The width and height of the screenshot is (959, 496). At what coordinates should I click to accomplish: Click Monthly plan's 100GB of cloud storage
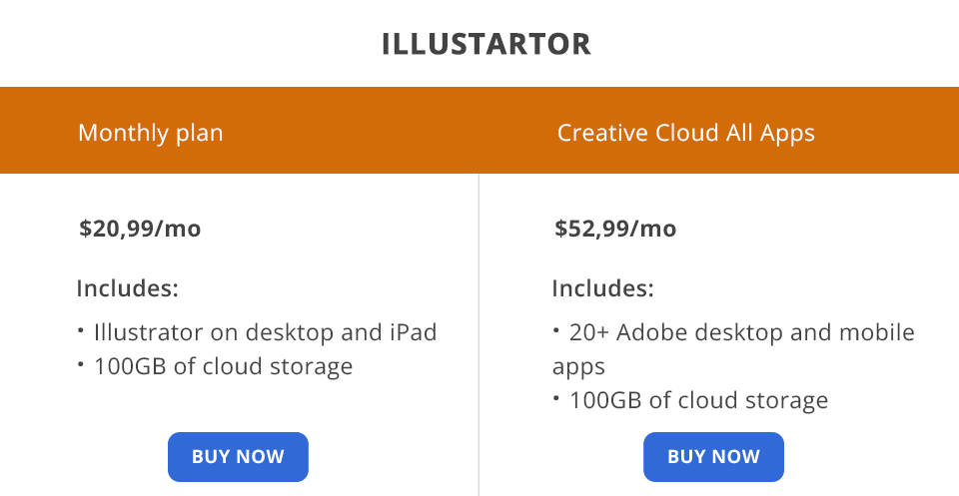223,366
